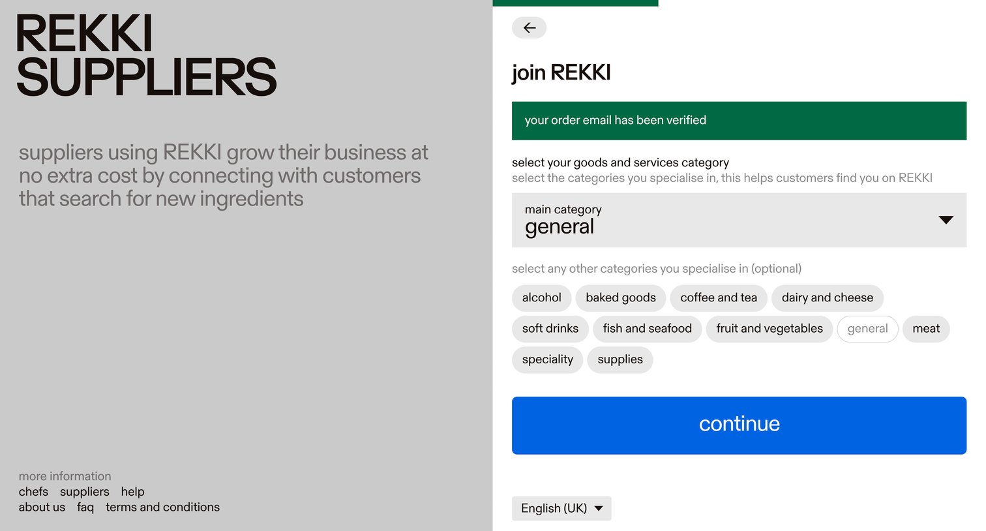Open the suppliers footer link
The width and height of the screenshot is (986, 531).
[85, 492]
